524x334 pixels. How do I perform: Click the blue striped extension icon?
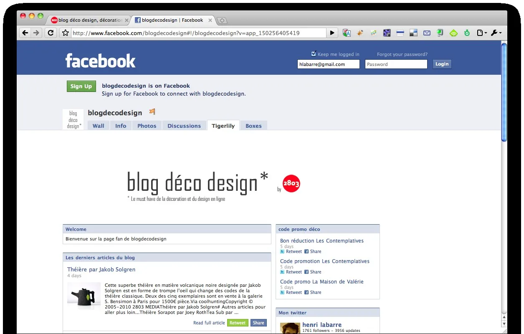coord(400,33)
